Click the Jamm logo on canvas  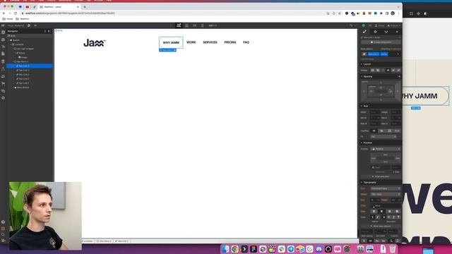94,43
